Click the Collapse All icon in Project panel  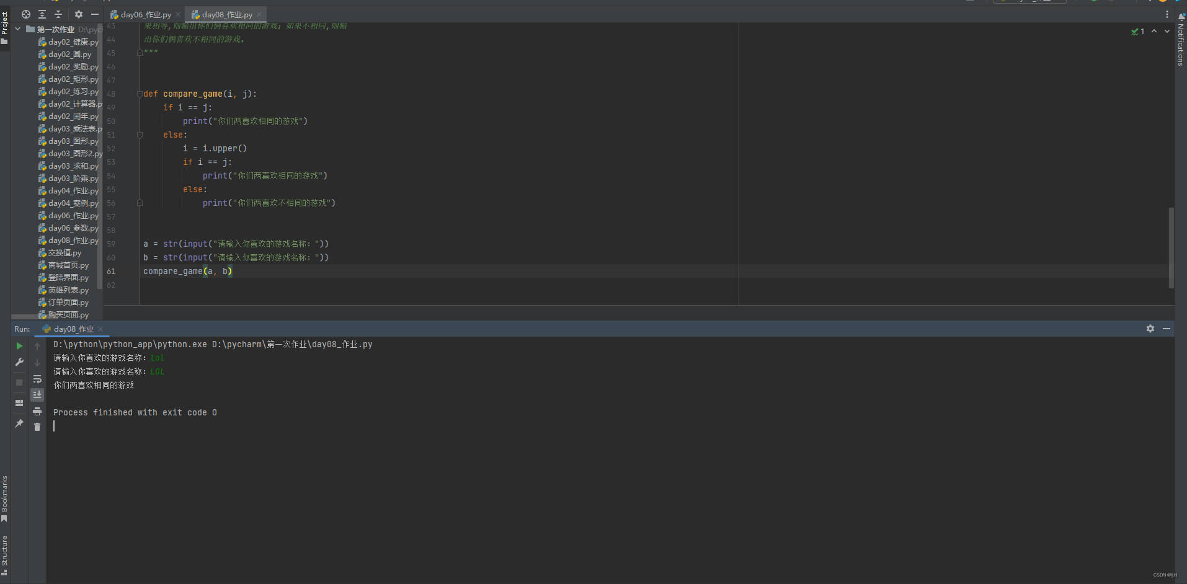58,14
